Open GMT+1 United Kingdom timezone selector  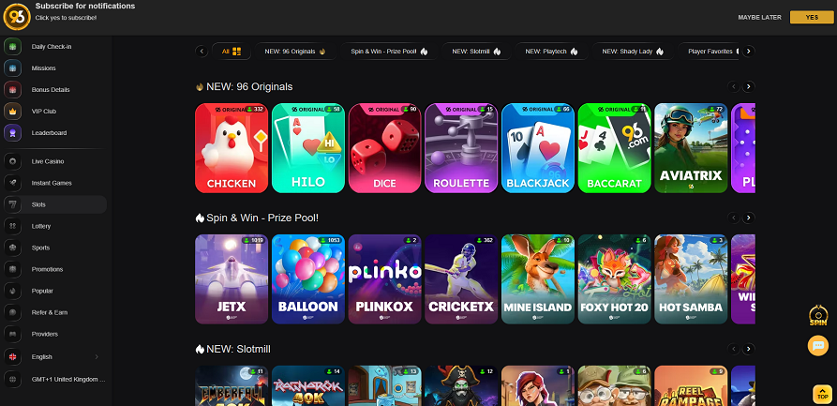click(x=55, y=380)
